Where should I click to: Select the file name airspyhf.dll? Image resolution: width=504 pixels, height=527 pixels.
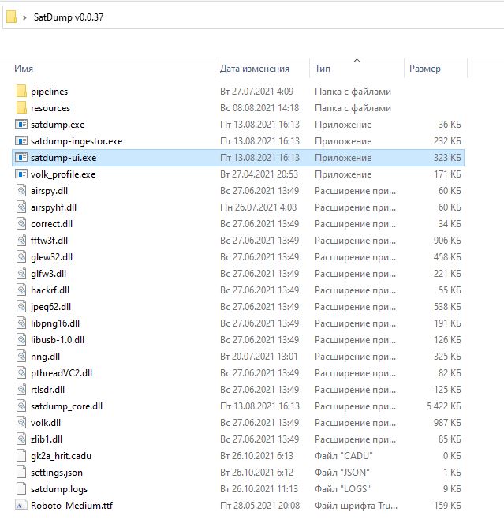click(54, 207)
